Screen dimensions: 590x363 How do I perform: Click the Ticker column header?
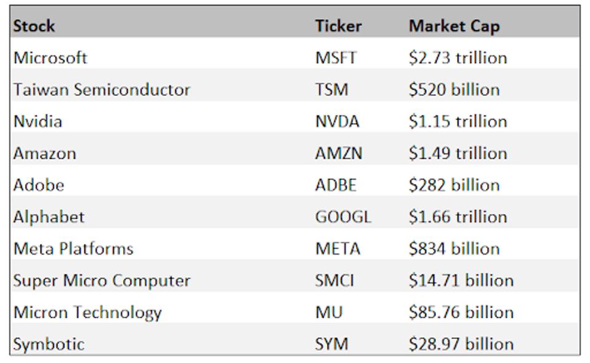point(338,26)
